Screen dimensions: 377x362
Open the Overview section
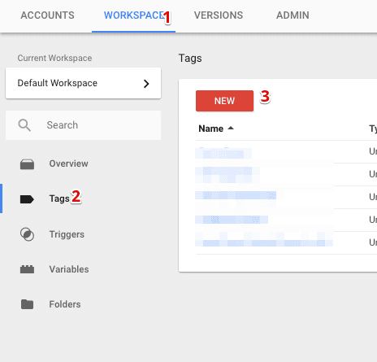coord(68,164)
